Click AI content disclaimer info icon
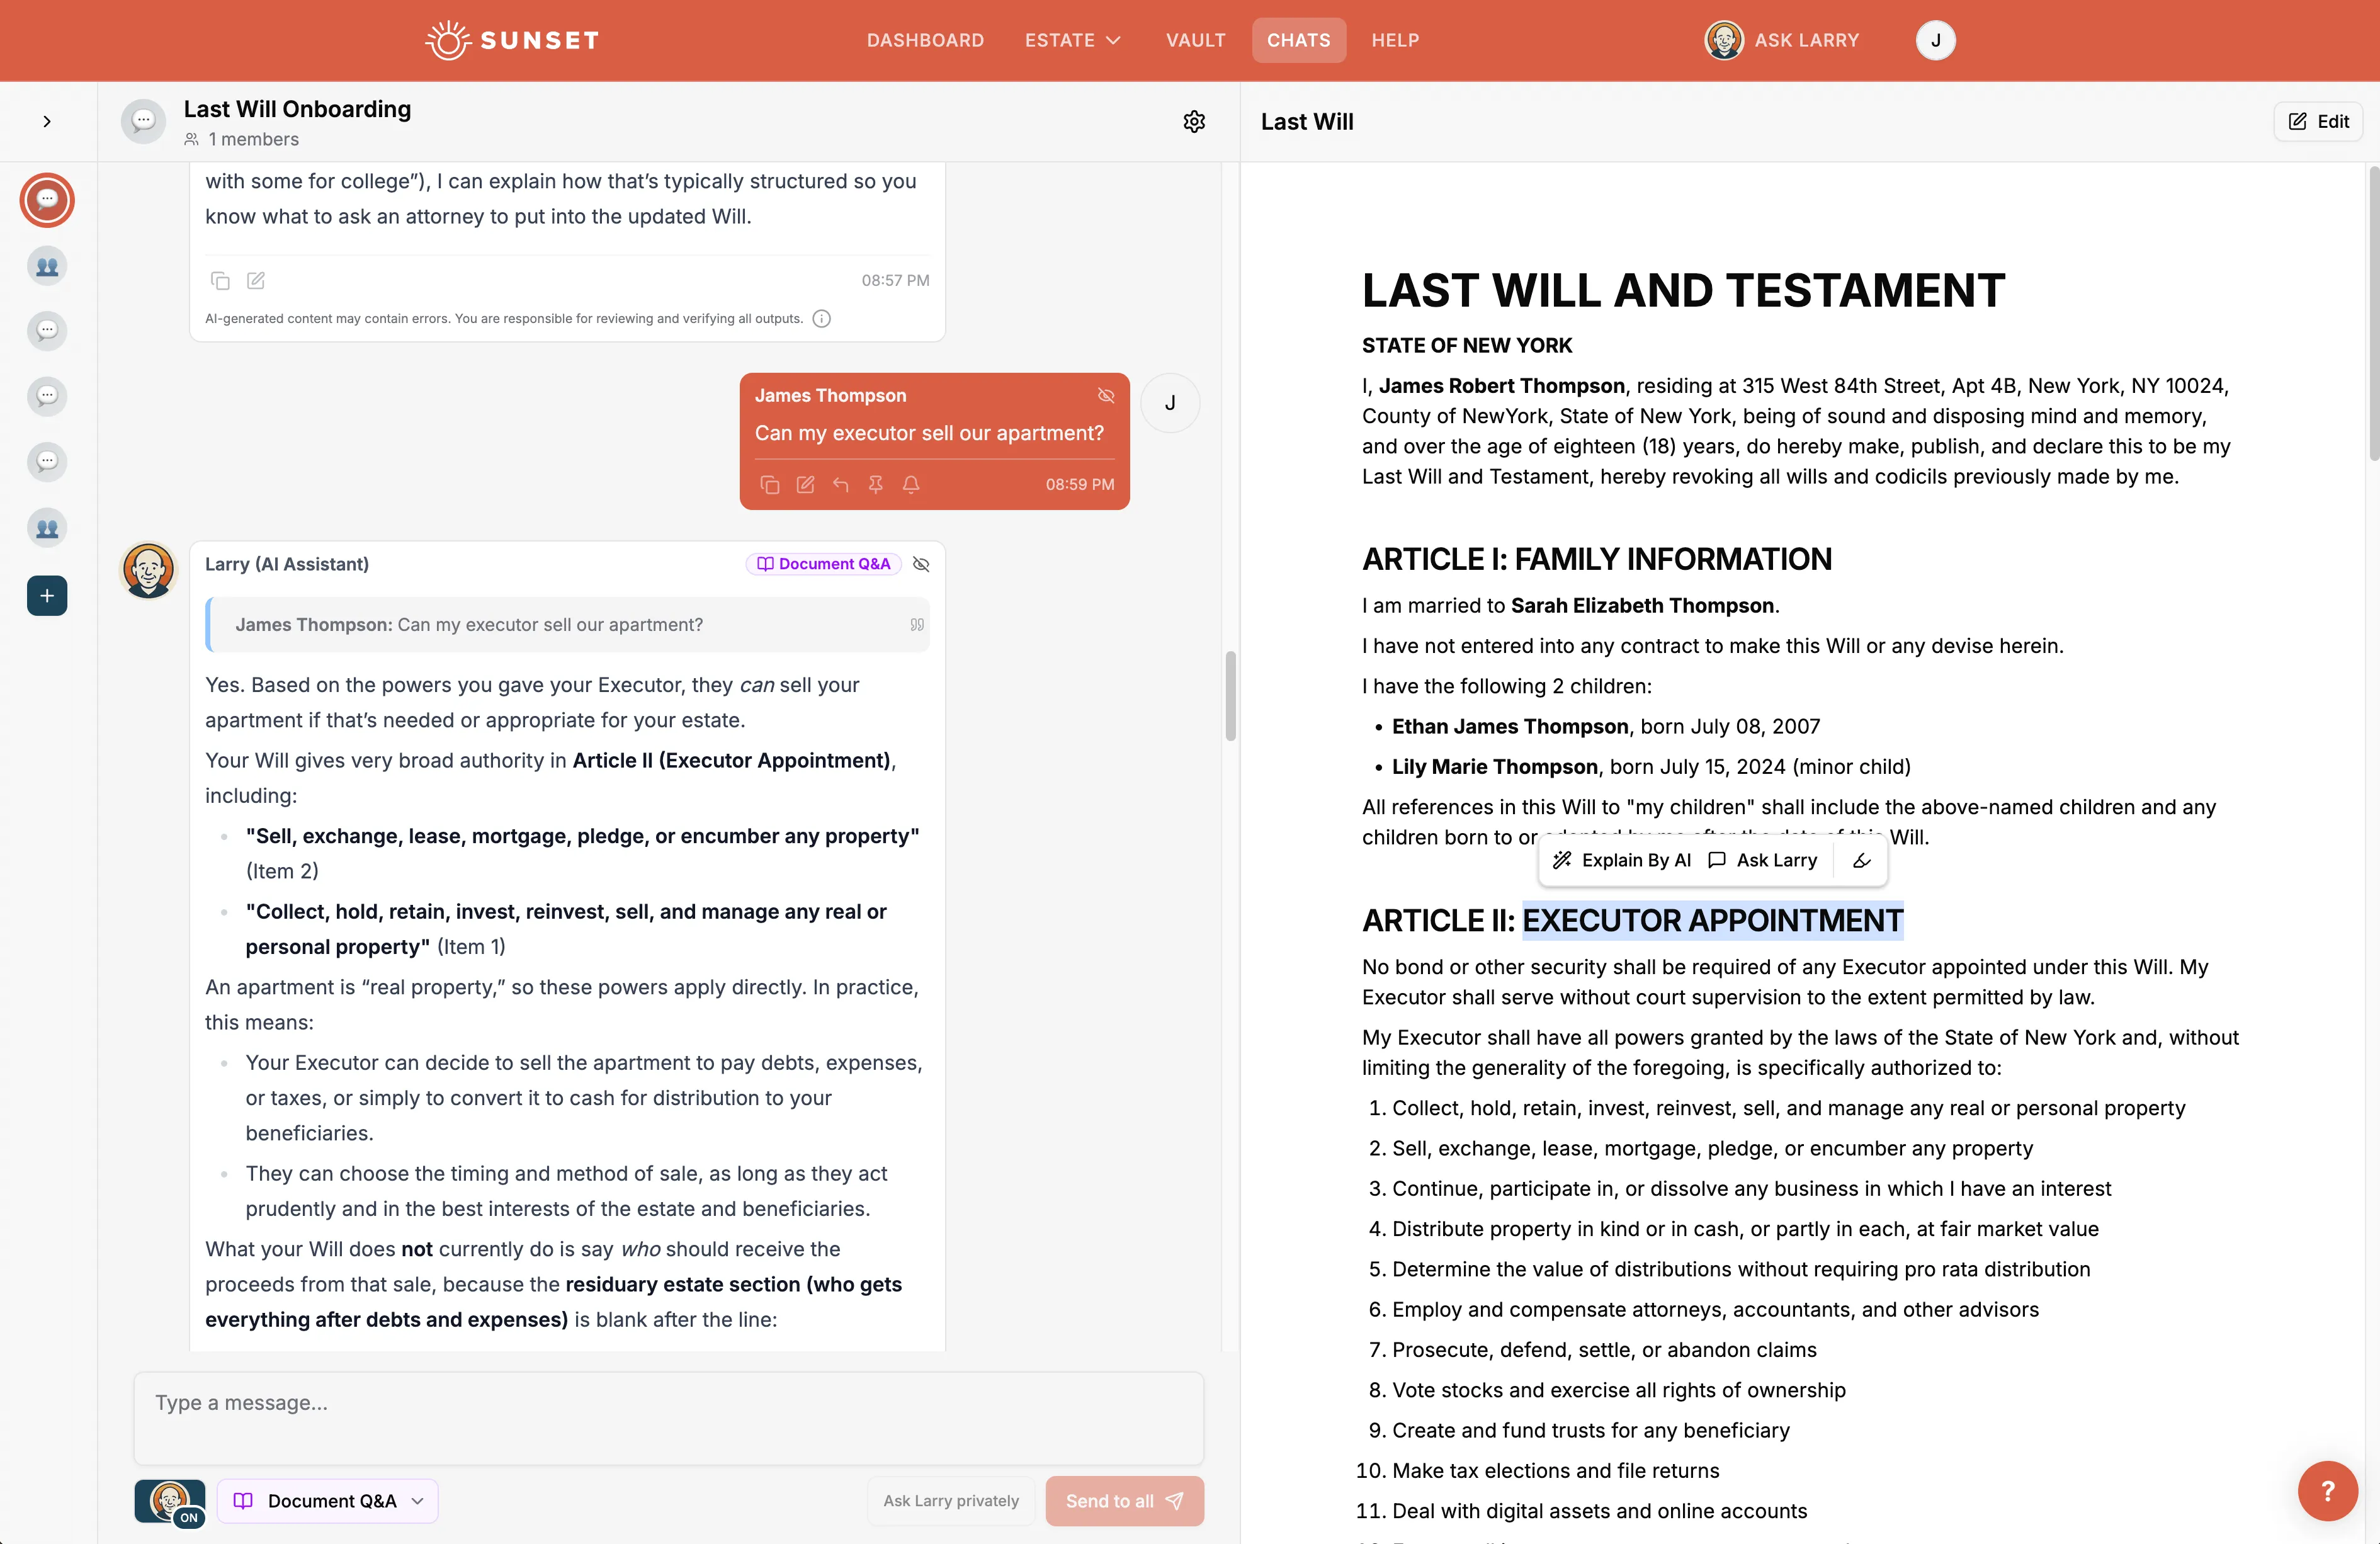The width and height of the screenshot is (2380, 1544). pyautogui.click(x=821, y=318)
